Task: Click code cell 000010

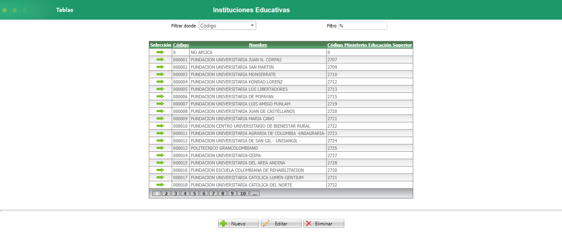Action: (180, 126)
